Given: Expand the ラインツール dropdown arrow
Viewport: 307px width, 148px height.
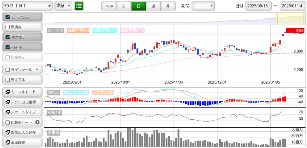Looking at the screenshot, I should (x=37, y=70).
